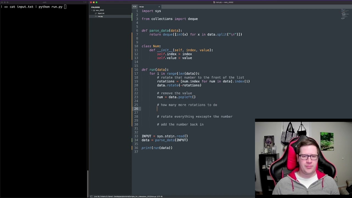
Task: Click 'deque' in the collections import line
Action: (193, 19)
